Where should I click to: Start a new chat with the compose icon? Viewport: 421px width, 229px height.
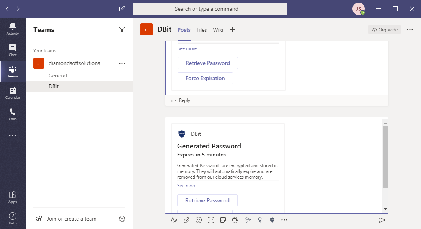122,9
